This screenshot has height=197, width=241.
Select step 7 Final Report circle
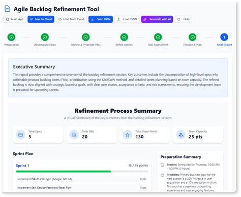pos(224,37)
